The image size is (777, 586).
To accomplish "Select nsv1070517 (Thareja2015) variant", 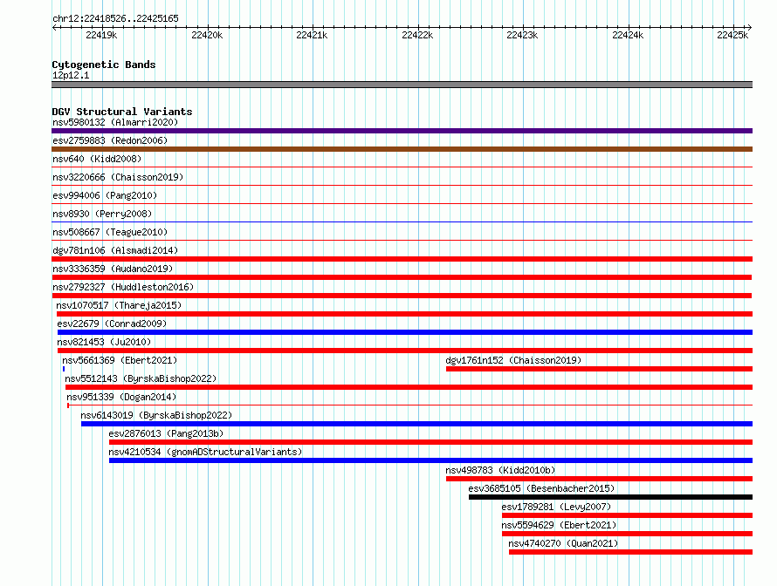I will [x=119, y=305].
